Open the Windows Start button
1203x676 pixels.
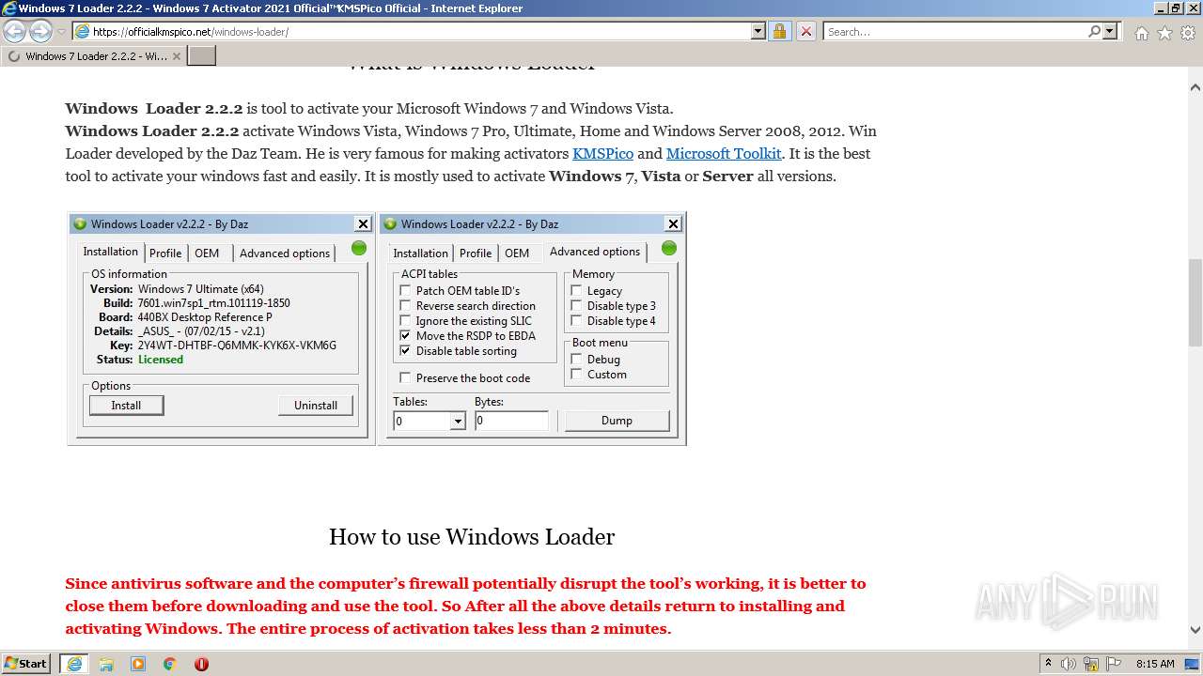pyautogui.click(x=25, y=663)
